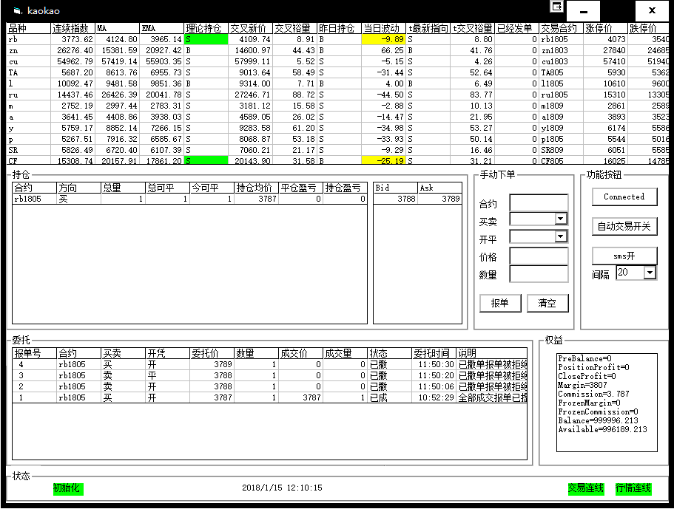Click the 数量 quantity input field
This screenshot has height=509, width=674.
tap(539, 274)
